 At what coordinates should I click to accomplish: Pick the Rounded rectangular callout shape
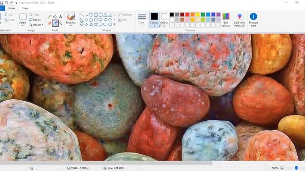(101, 24)
